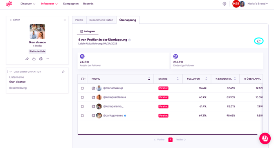
Task: Collapse the left sidebar panel icon
Action: [65, 20]
